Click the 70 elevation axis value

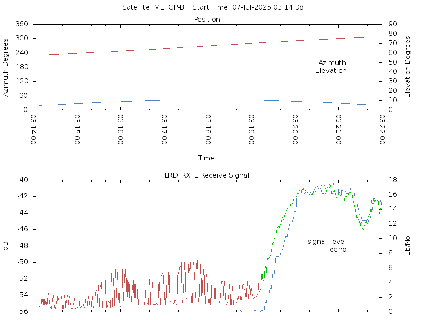393,43
